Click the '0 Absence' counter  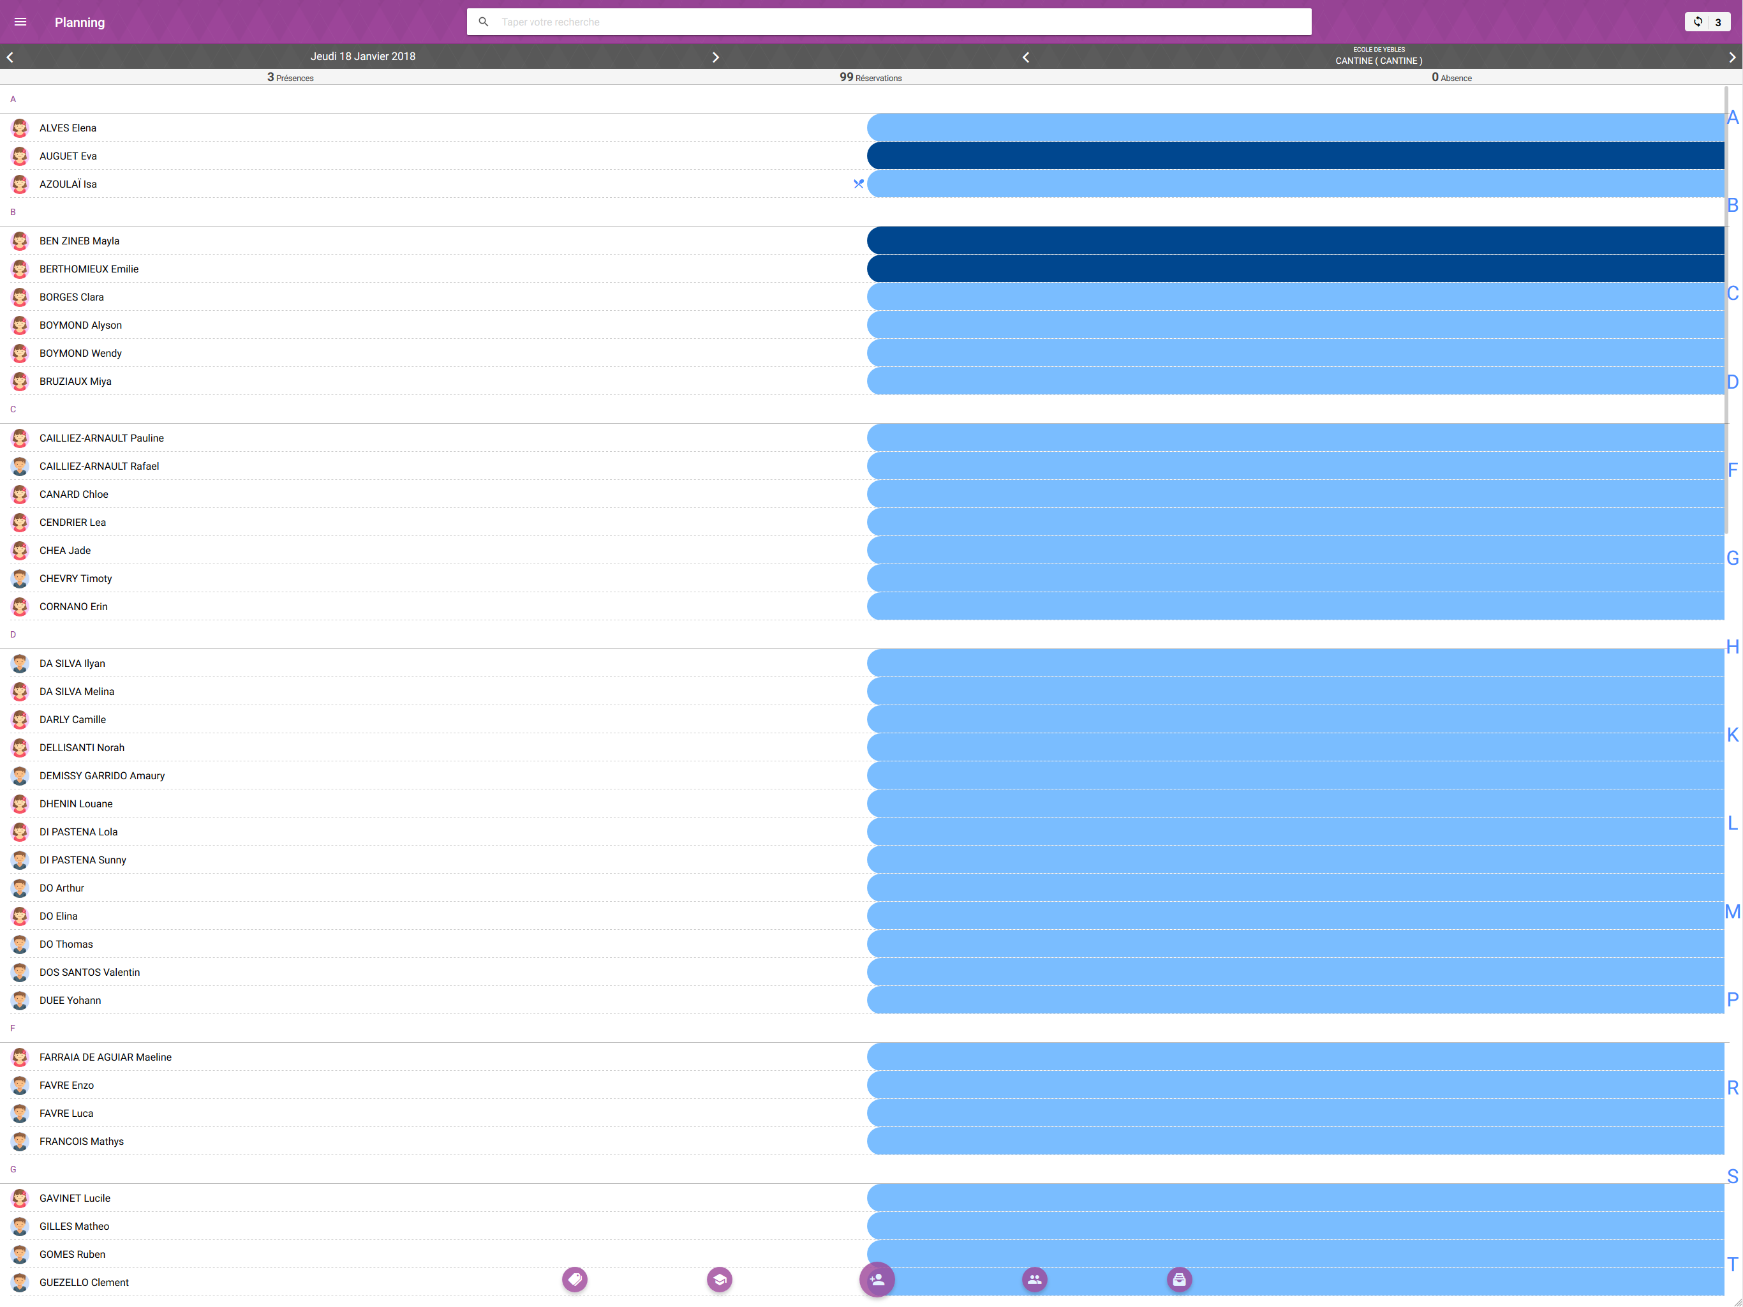[x=1451, y=77]
